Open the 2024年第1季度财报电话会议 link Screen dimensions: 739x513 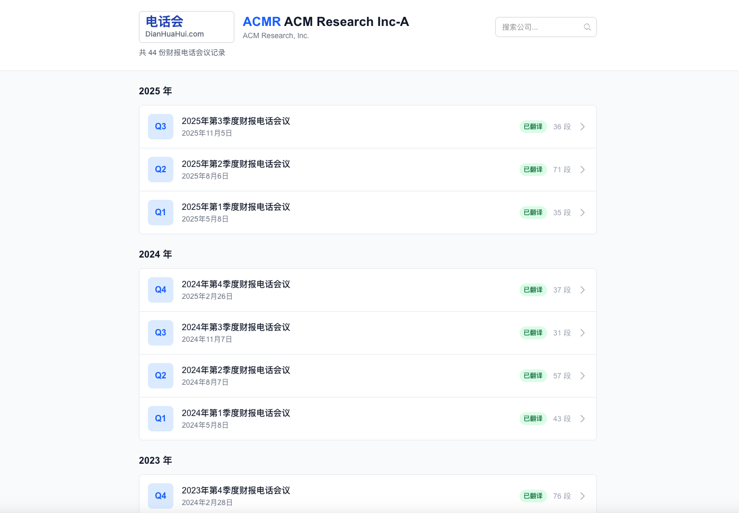click(x=235, y=413)
